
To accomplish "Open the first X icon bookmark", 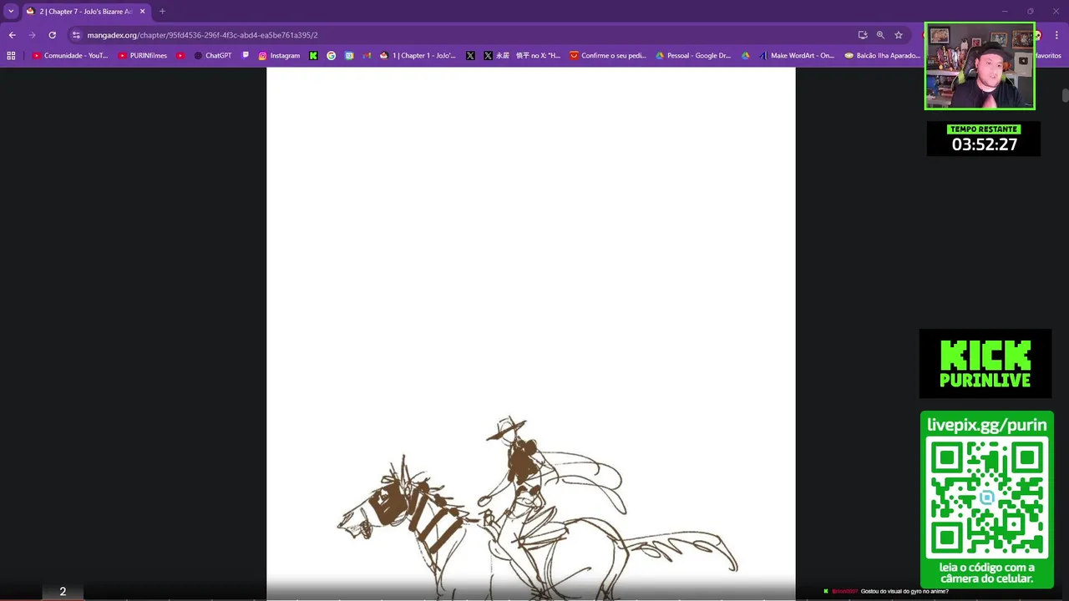I will coord(470,56).
